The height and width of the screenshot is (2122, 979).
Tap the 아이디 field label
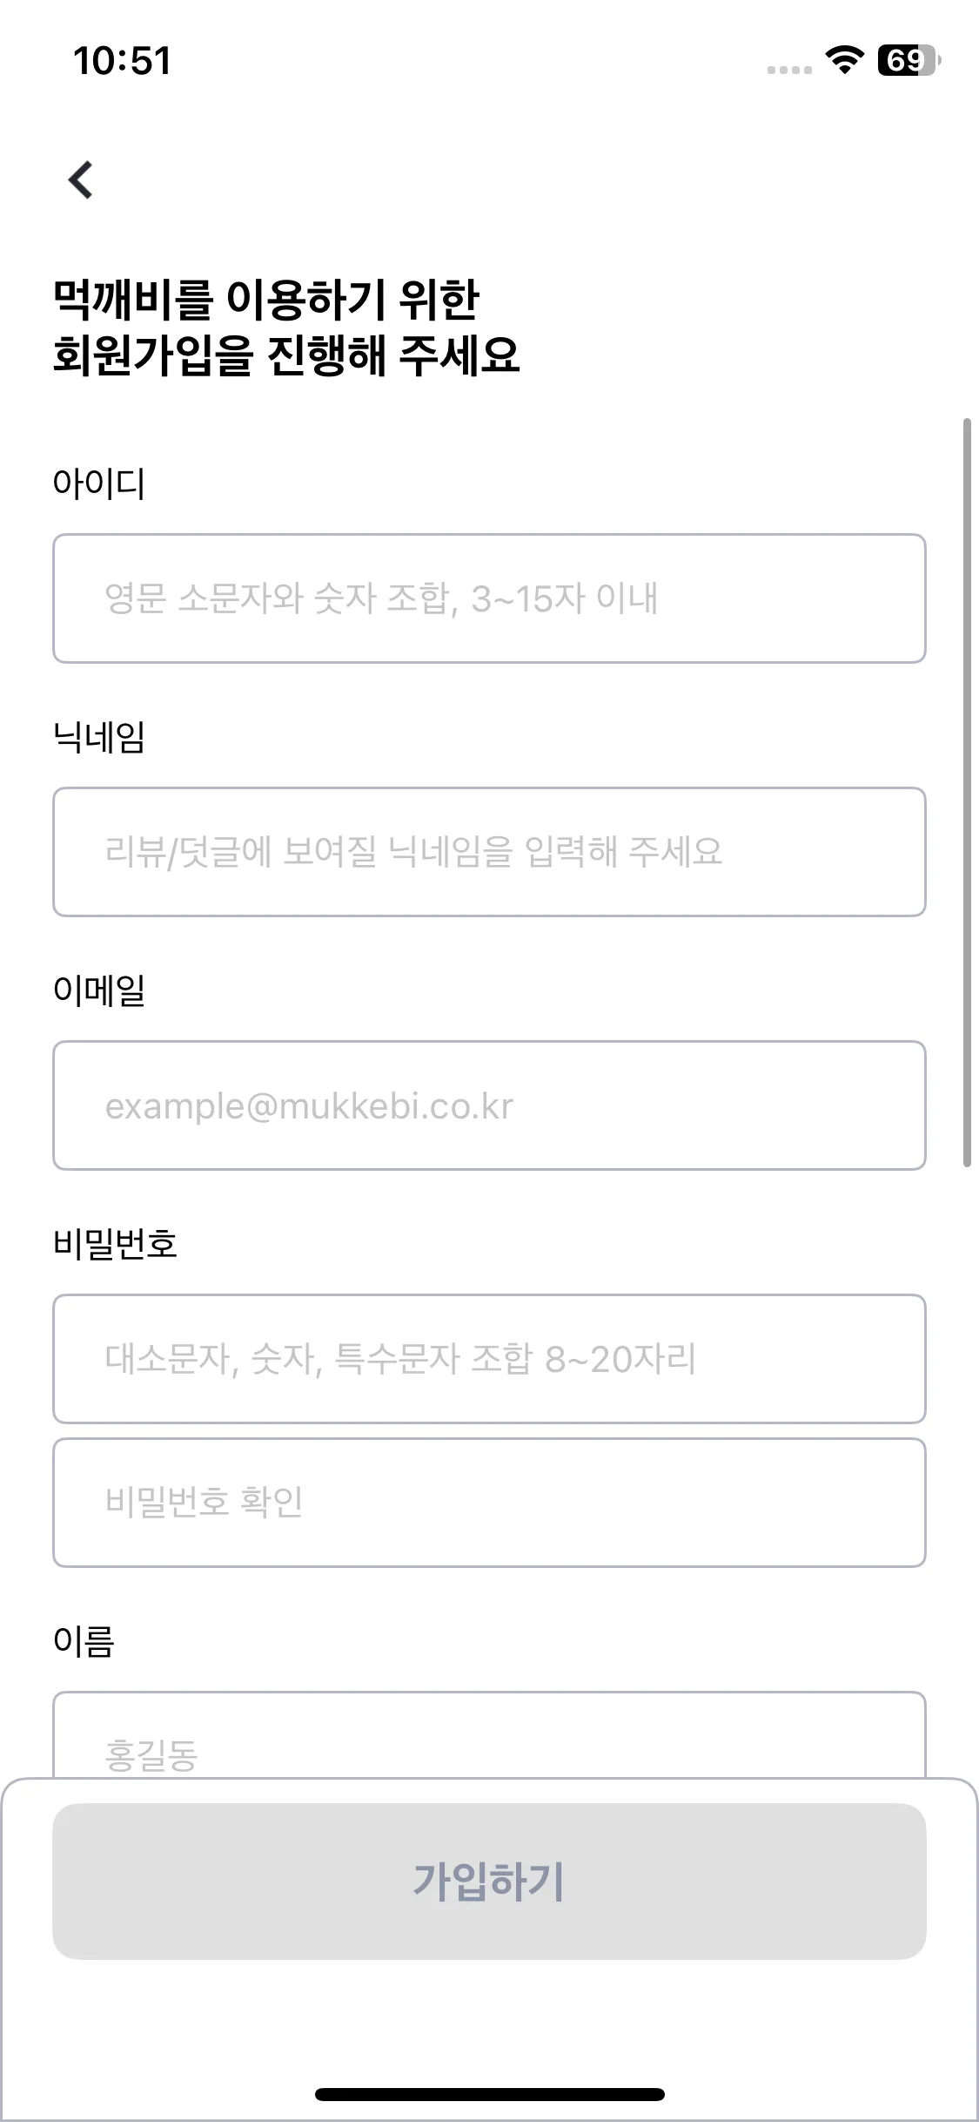(x=98, y=483)
